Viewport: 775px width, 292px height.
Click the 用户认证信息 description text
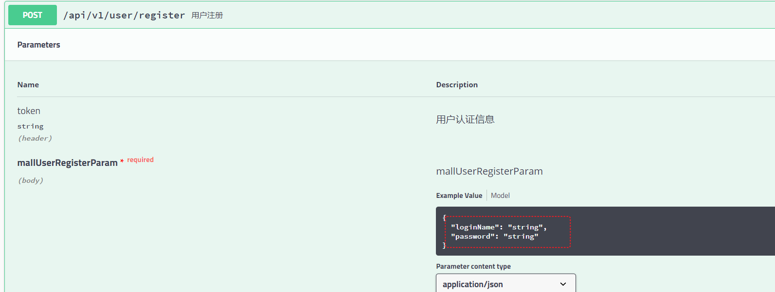(465, 119)
